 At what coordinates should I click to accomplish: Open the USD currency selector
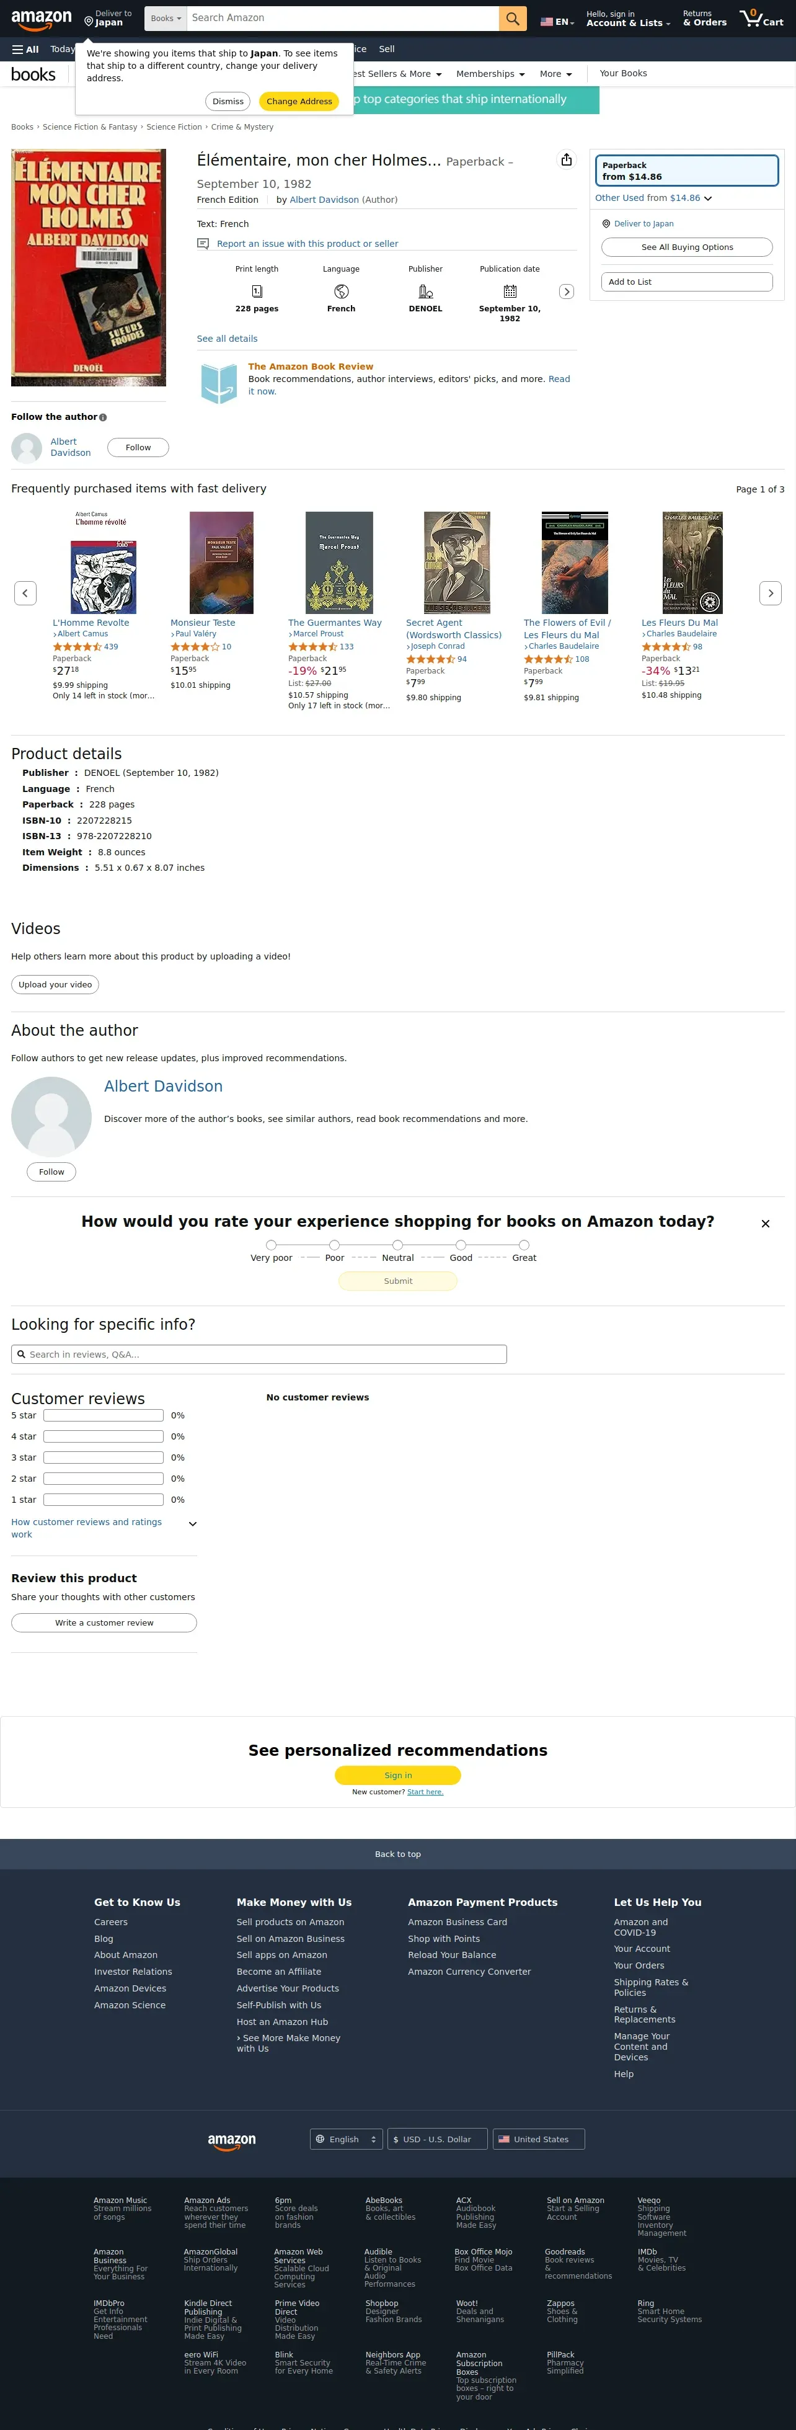438,2138
